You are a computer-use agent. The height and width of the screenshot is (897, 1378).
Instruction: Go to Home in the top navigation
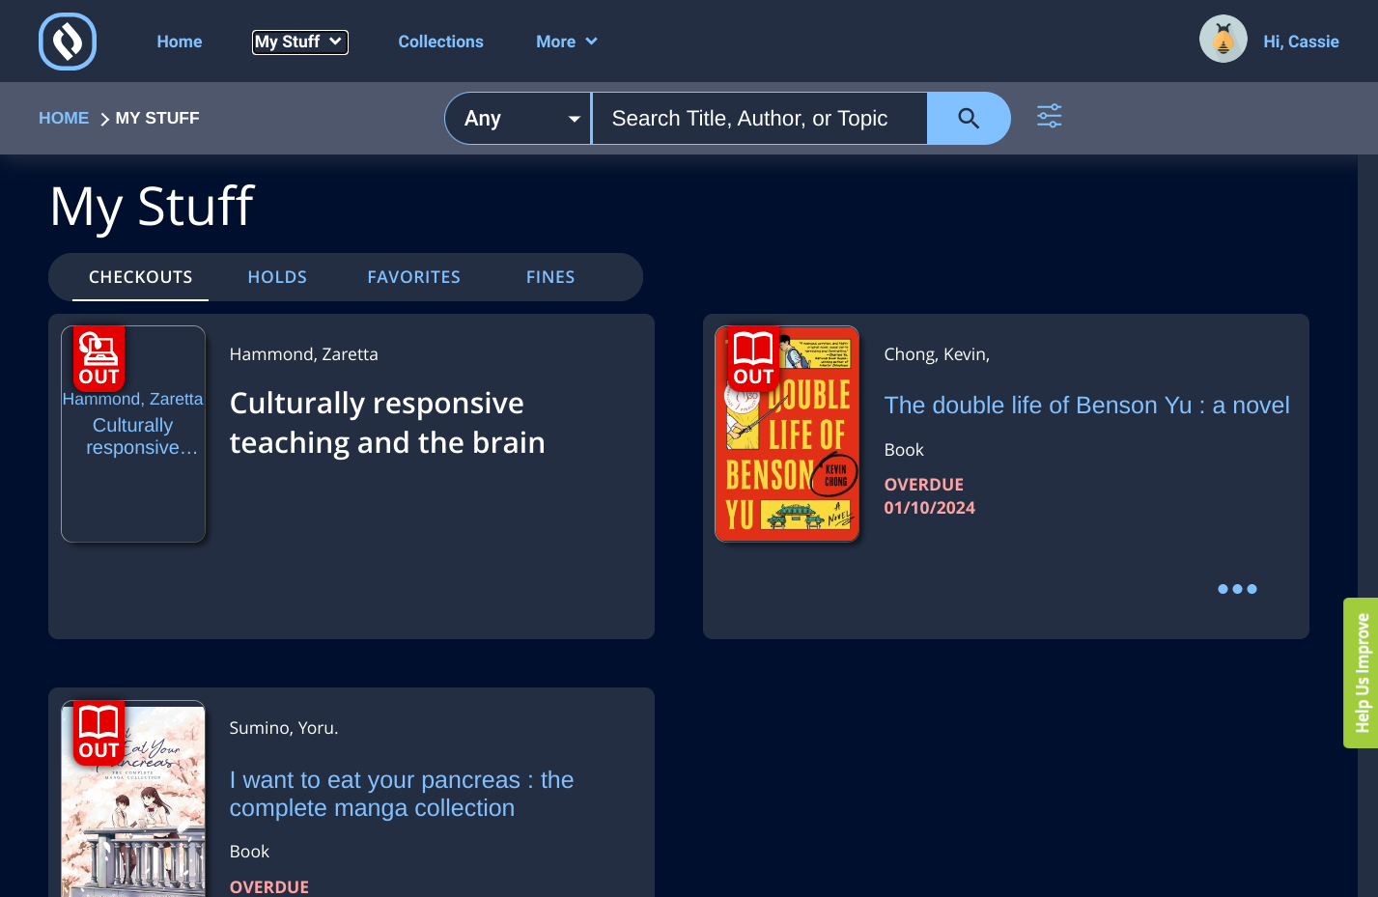[x=180, y=42]
